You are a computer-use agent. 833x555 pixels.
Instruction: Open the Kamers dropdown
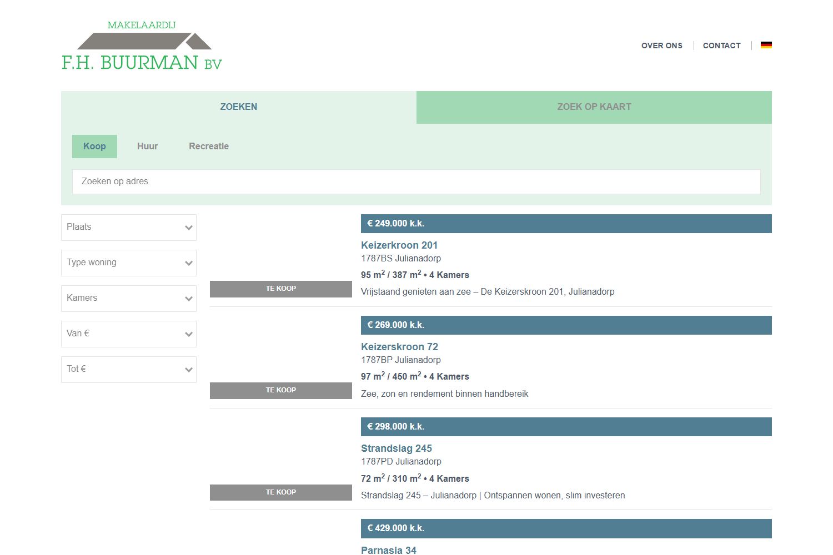(x=128, y=298)
